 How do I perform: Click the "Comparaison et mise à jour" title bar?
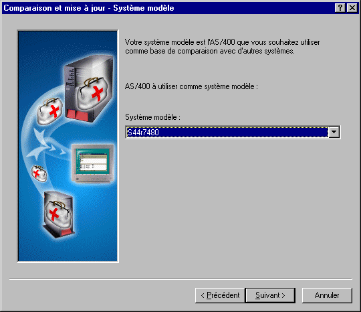pos(89,8)
